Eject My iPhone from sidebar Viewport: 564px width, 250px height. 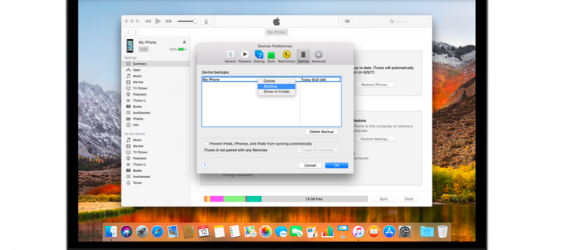click(x=184, y=42)
